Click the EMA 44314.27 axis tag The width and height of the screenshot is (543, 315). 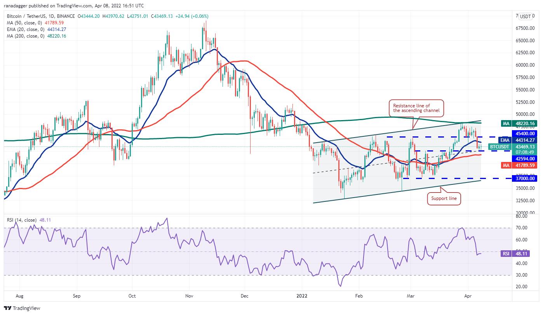pos(518,140)
